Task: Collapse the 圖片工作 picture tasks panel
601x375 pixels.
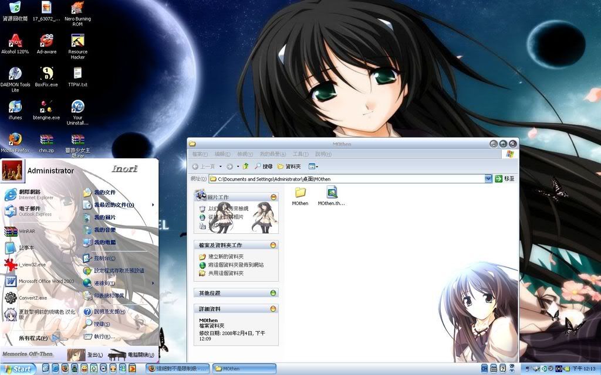Action: [x=274, y=197]
